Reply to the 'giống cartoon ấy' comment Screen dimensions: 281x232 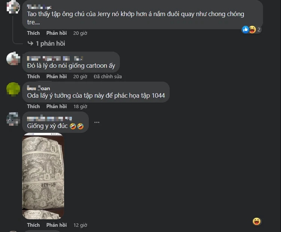tap(57, 77)
